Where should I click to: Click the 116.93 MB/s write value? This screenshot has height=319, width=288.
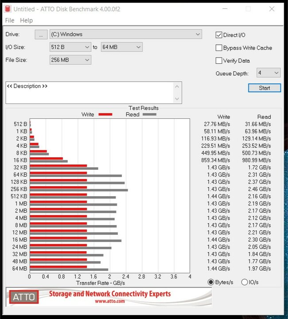point(216,139)
